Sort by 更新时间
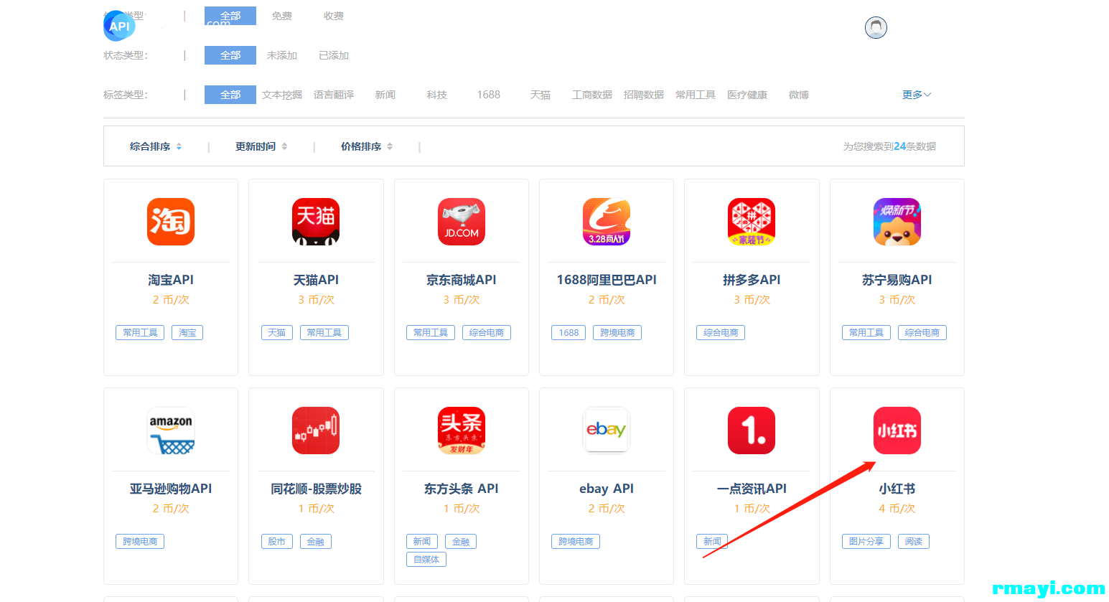Screen dimensions: 1109x602 [x=261, y=146]
